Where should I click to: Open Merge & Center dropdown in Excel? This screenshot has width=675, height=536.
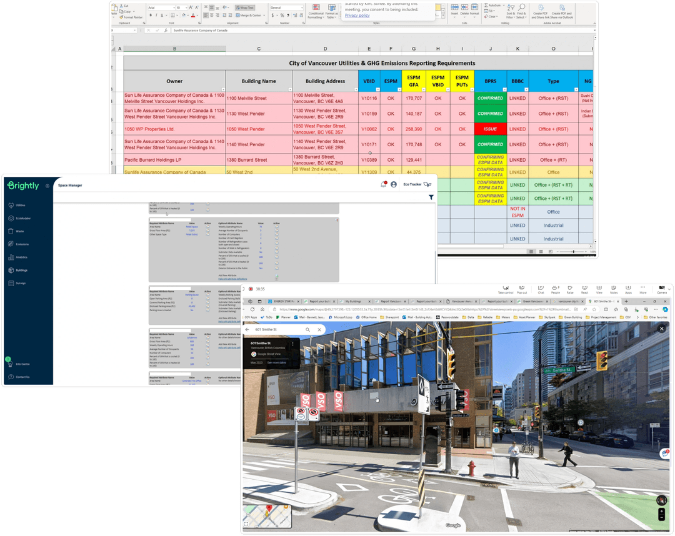[264, 15]
